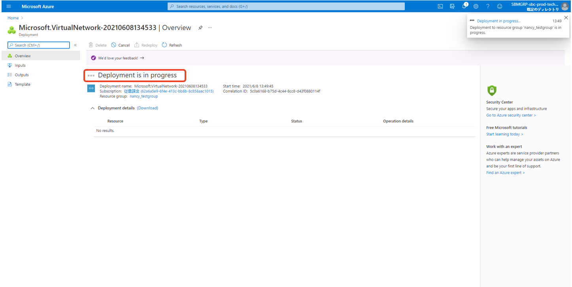Click the Type column header
The width and height of the screenshot is (572, 287).
(204, 121)
